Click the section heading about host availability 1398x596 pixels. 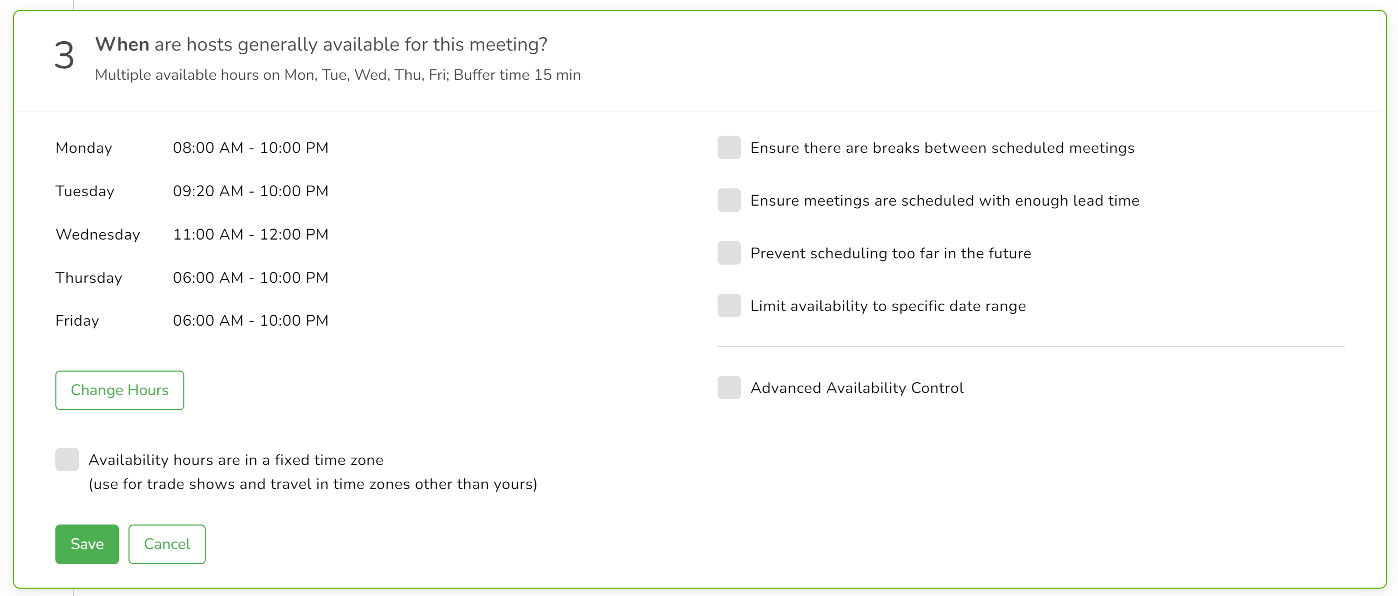click(321, 44)
